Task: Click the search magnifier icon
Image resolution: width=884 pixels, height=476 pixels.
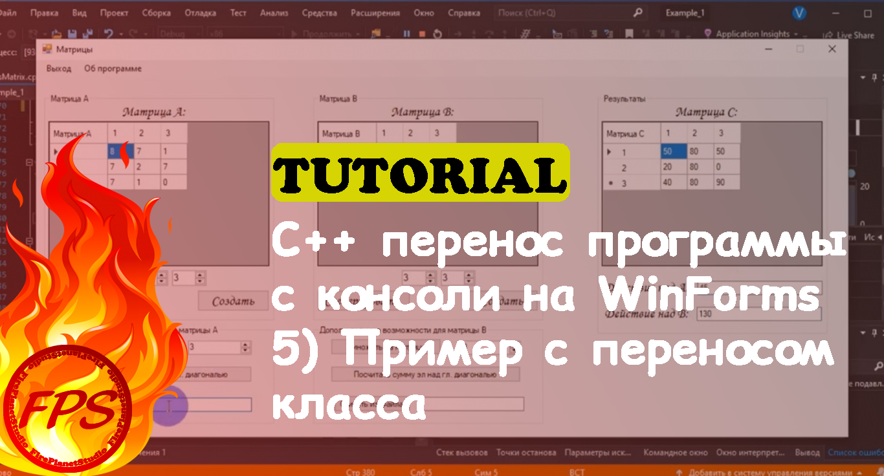Action: [x=637, y=12]
